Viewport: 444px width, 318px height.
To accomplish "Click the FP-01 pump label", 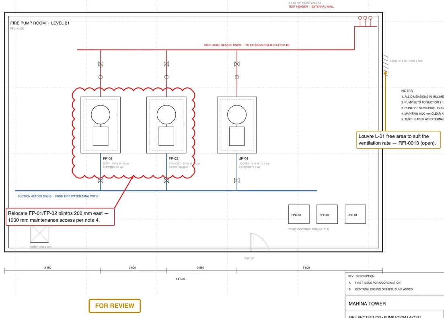I will coord(108,159).
